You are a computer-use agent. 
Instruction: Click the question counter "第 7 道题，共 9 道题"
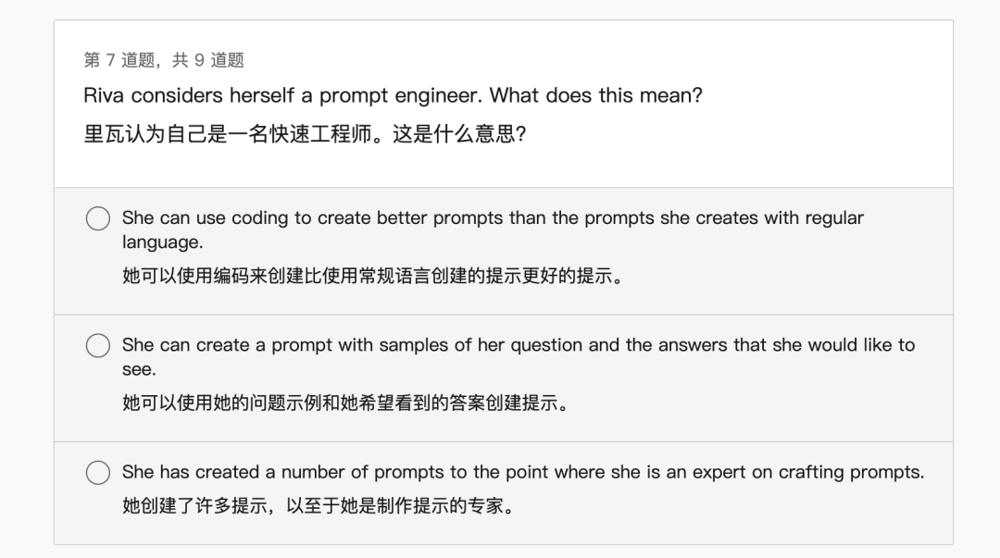[164, 60]
